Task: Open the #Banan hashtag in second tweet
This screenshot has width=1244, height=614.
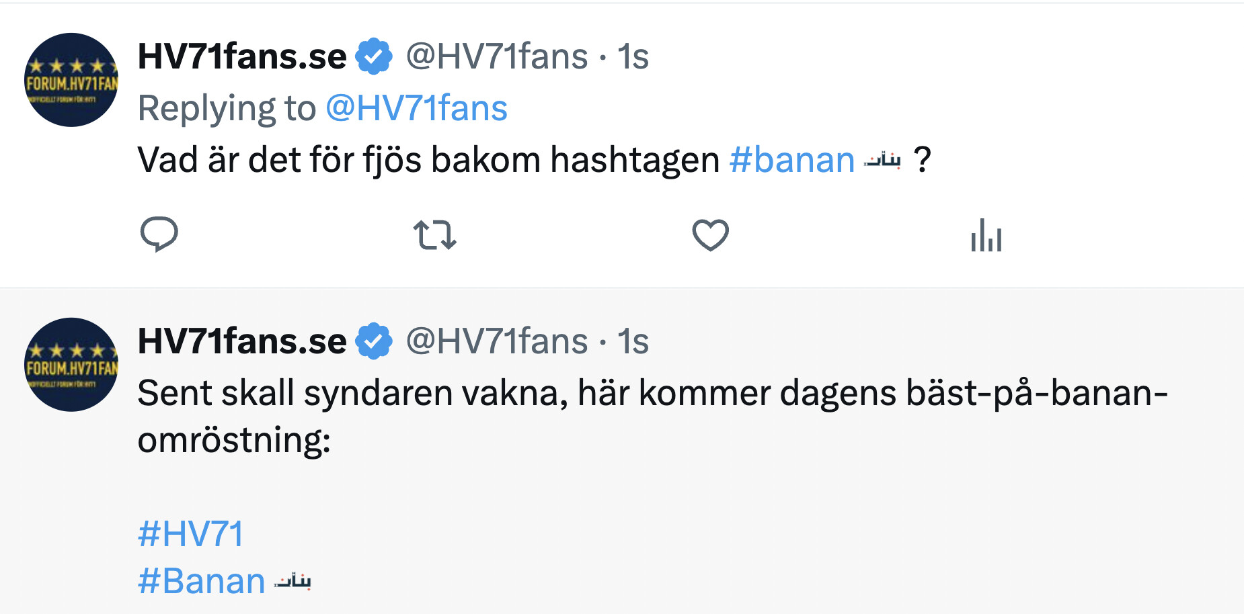Action: pyautogui.click(x=201, y=581)
